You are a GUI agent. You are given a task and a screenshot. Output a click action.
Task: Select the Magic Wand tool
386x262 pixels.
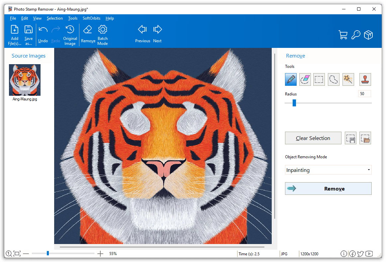click(x=348, y=79)
